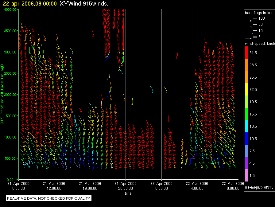Click the 500.00 altitude tick label
This screenshot has width=275, height=207.
pos(10,158)
